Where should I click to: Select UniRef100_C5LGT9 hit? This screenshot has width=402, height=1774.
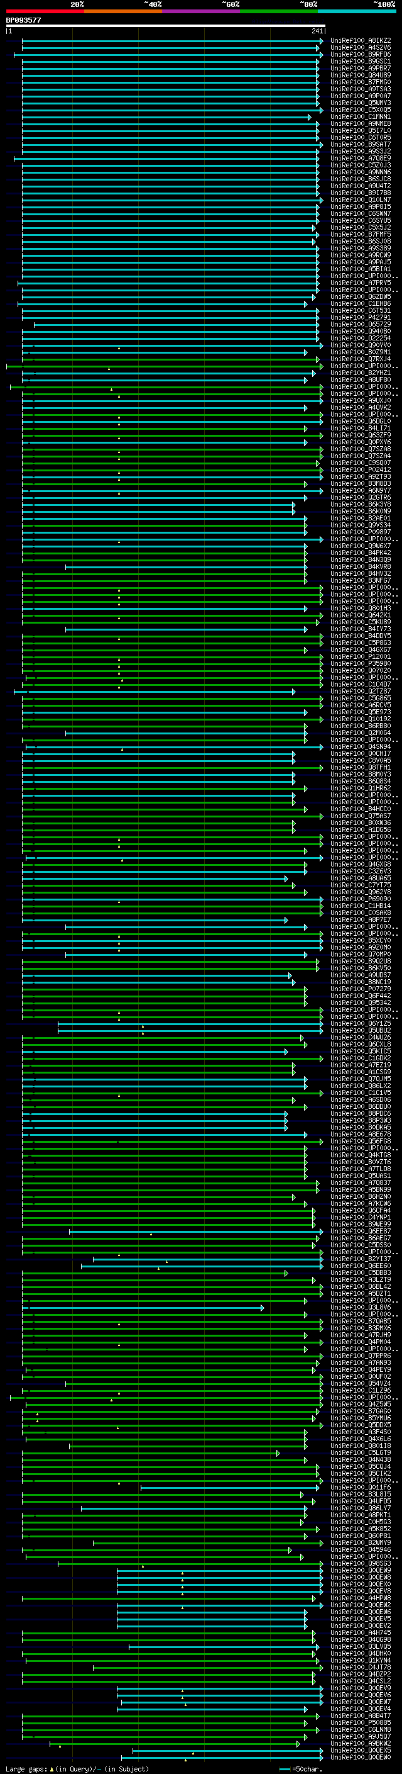361,1452
